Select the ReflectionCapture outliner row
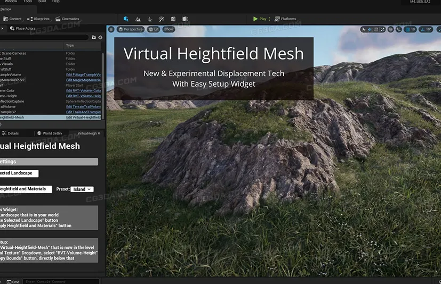This screenshot has height=284, width=441. click(x=50, y=101)
